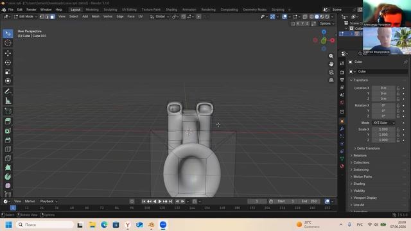Toggle show gizmo button
This screenshot has height=231, width=411.
coord(272,17)
